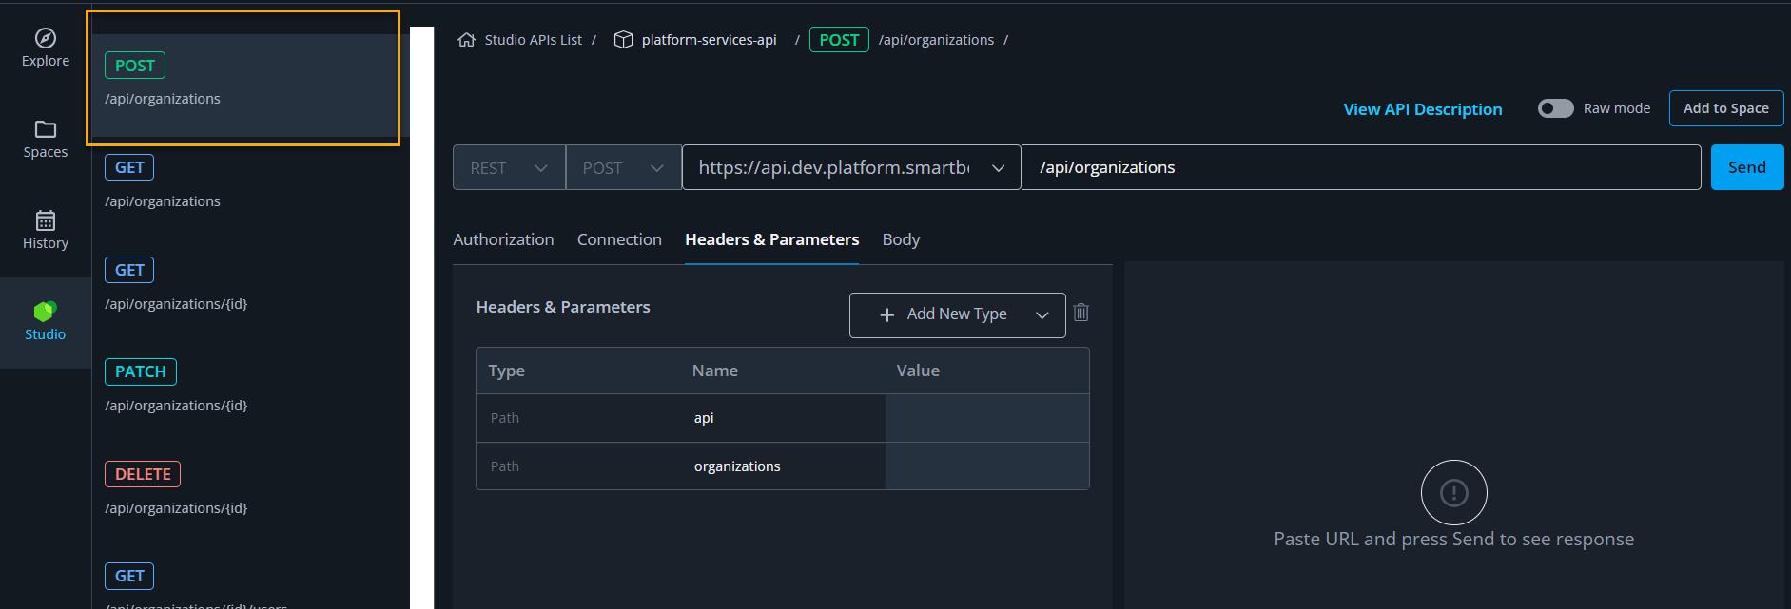The height and width of the screenshot is (609, 1791).
Task: Open the Connection tab
Action: [619, 239]
